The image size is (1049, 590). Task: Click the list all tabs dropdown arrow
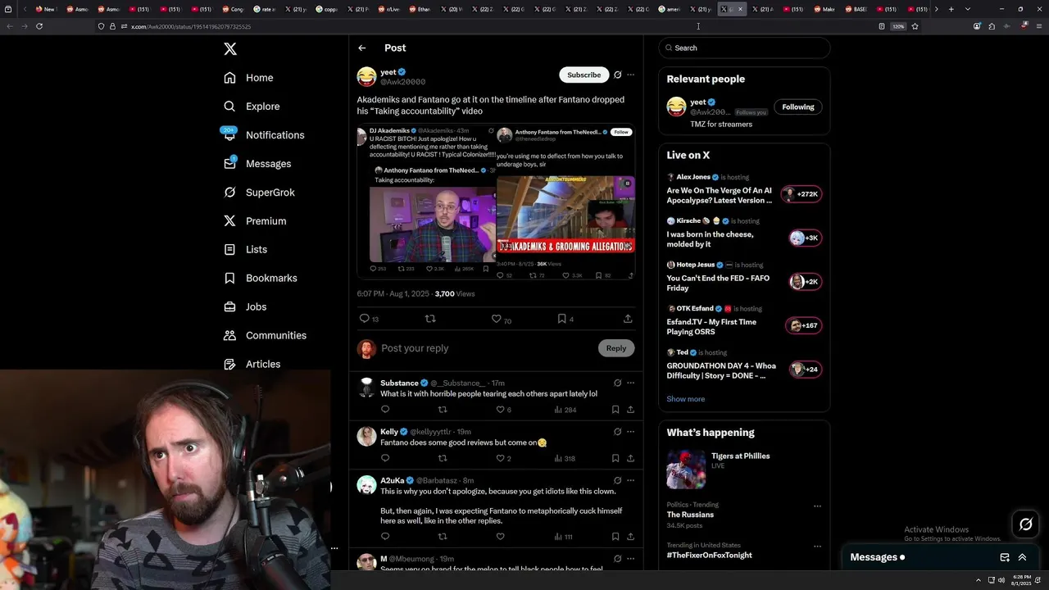(968, 9)
